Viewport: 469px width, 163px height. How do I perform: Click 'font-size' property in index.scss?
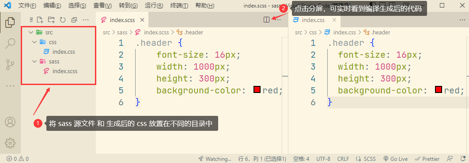click(180, 55)
